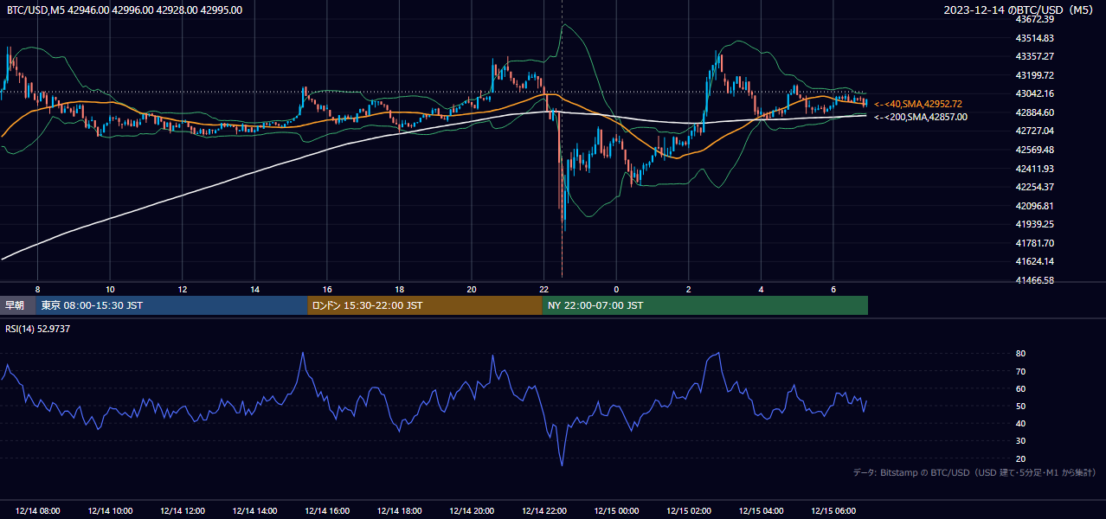Viewport: 1106px width, 519px height.
Task: Click the RSI scale value 80
Action: point(1020,354)
